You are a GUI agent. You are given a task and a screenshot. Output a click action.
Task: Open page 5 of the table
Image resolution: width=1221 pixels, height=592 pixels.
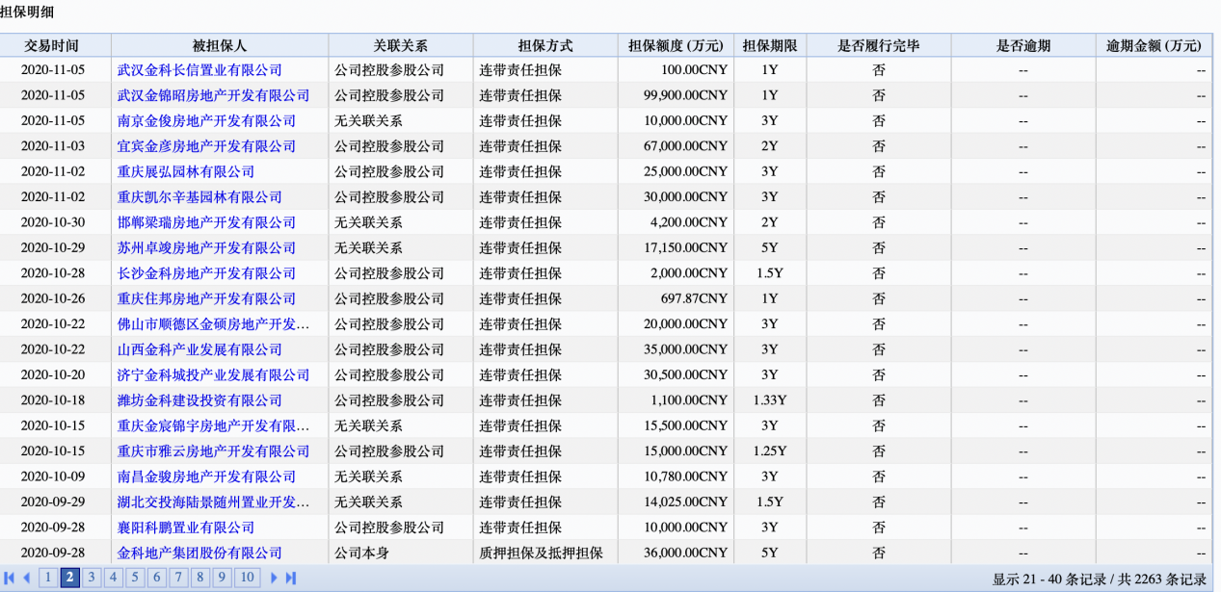coord(136,578)
